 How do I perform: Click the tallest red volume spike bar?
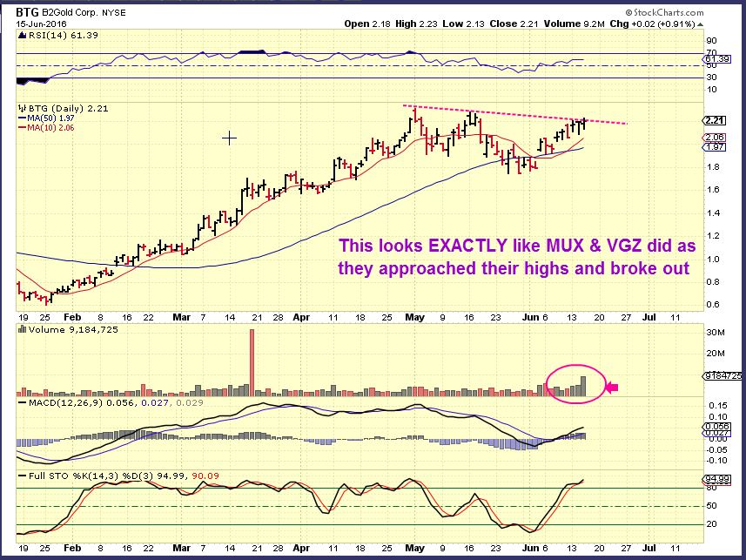pyautogui.click(x=252, y=363)
